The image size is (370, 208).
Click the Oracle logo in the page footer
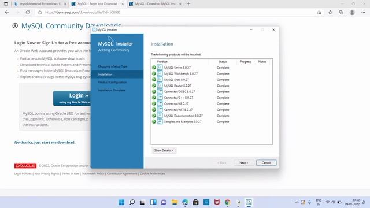pyautogui.click(x=25, y=166)
